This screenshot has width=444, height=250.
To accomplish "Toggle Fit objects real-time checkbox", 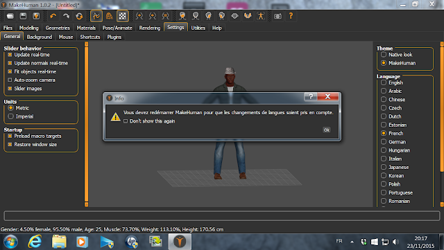I will (10, 71).
